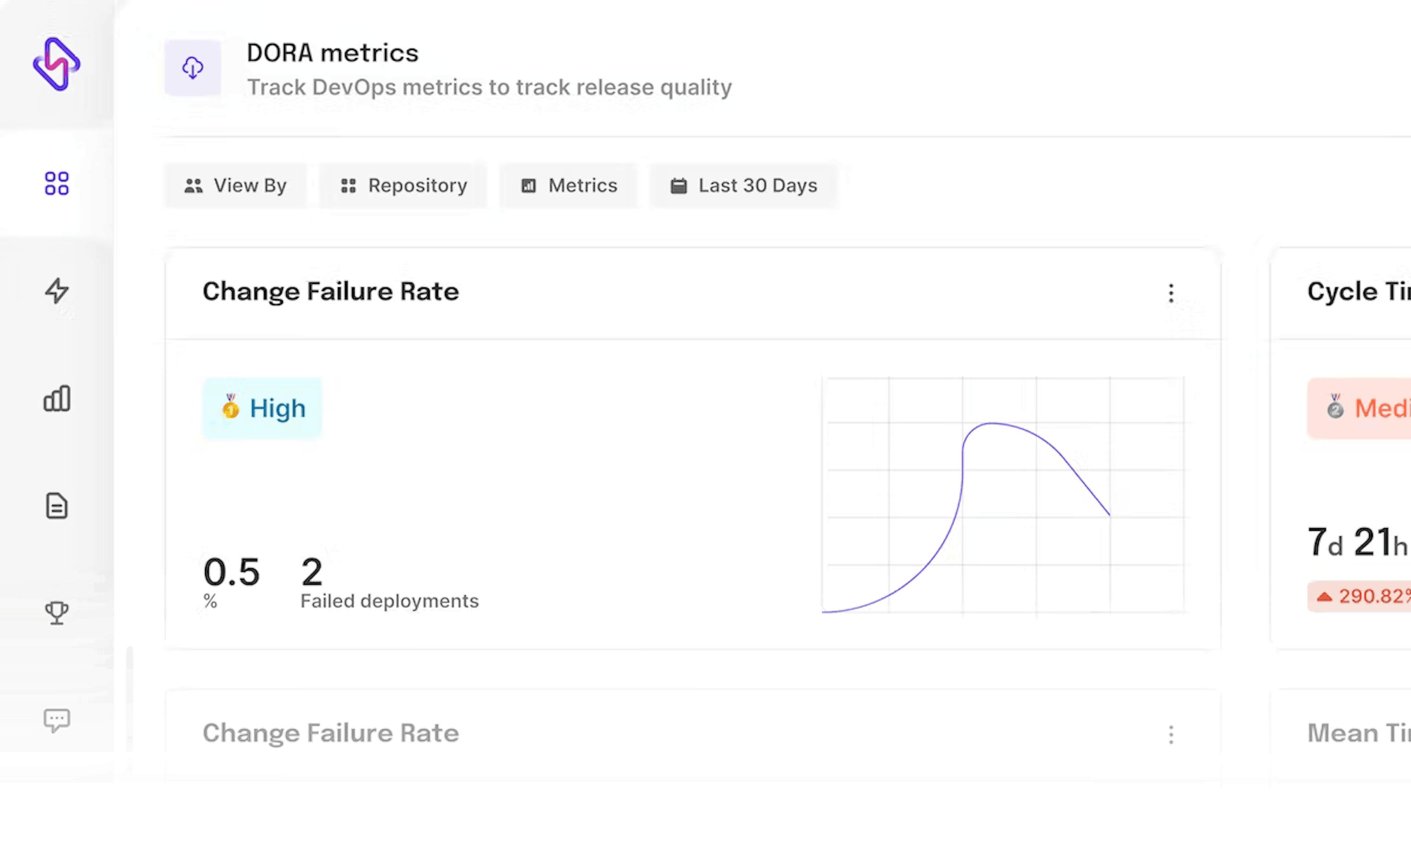
Task: Click the grid/dashboard icon in sidebar
Action: tap(57, 182)
